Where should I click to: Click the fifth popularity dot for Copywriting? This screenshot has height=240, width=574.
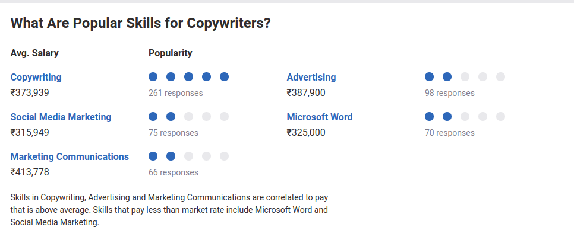tap(225, 76)
